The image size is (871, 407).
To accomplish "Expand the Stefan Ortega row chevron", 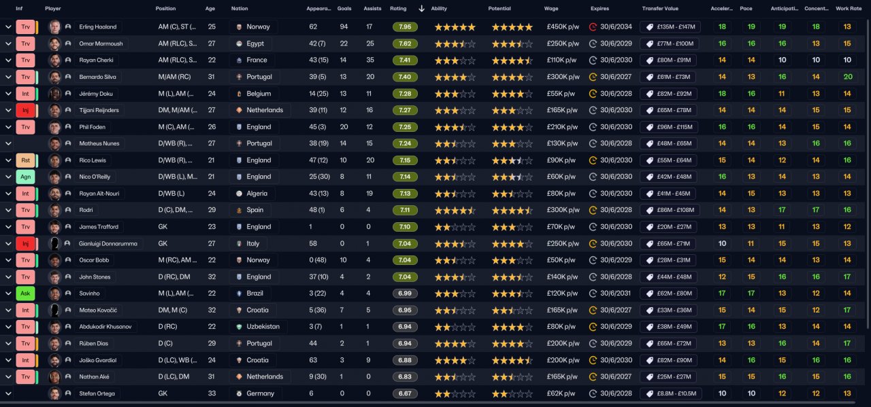I will 8,393.
